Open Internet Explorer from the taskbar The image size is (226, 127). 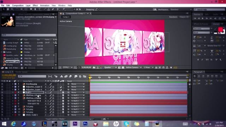(x=13, y=124)
